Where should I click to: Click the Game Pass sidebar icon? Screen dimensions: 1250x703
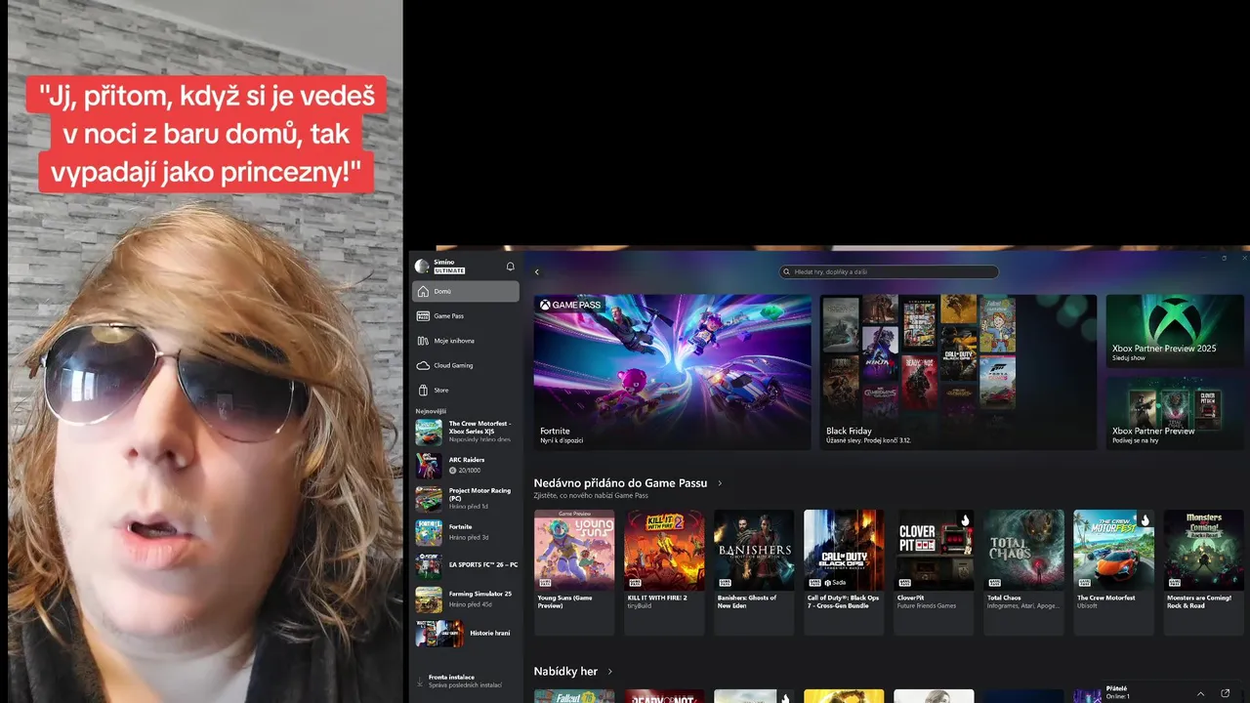tap(423, 316)
